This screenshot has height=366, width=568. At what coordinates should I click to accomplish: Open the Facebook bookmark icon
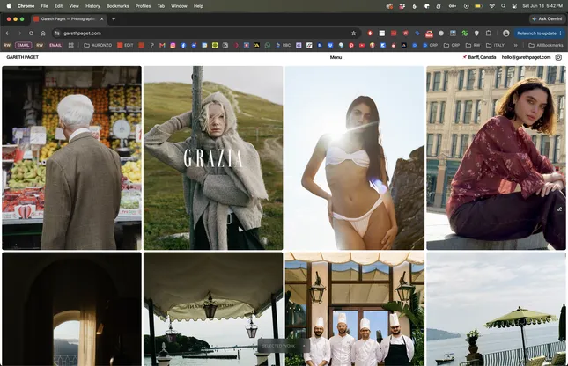click(x=183, y=45)
